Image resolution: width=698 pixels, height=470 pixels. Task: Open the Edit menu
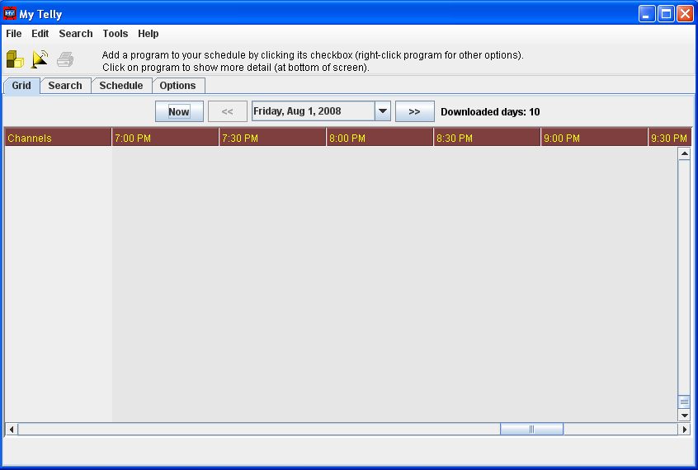pos(40,34)
